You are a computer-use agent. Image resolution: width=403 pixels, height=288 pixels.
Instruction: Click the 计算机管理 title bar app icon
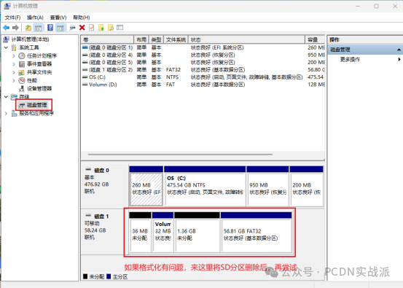pos(7,6)
